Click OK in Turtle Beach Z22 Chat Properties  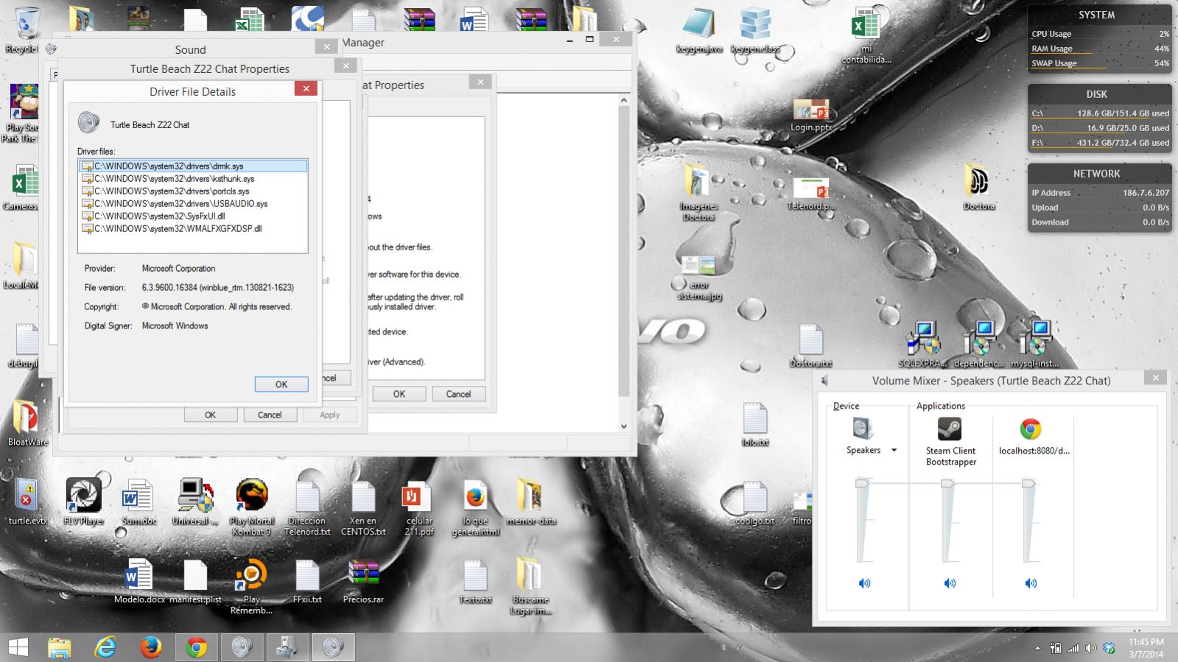click(x=210, y=415)
